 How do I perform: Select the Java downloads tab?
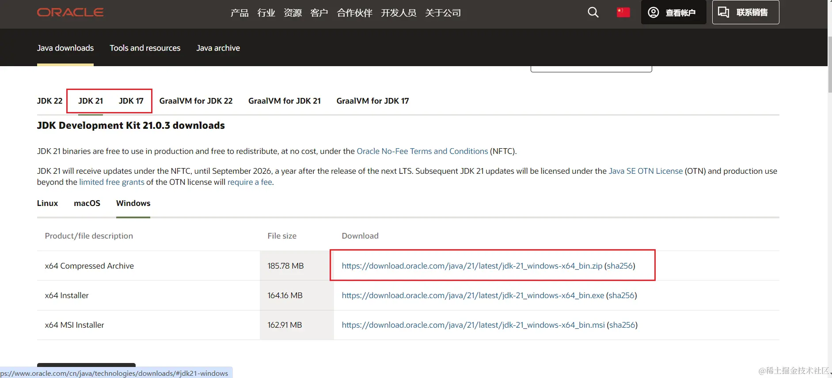(x=65, y=48)
